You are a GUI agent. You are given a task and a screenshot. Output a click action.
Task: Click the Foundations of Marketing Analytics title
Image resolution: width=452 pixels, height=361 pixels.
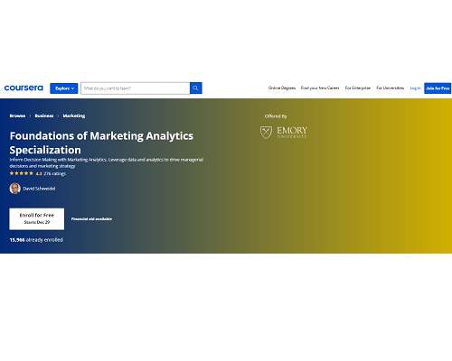click(x=101, y=143)
